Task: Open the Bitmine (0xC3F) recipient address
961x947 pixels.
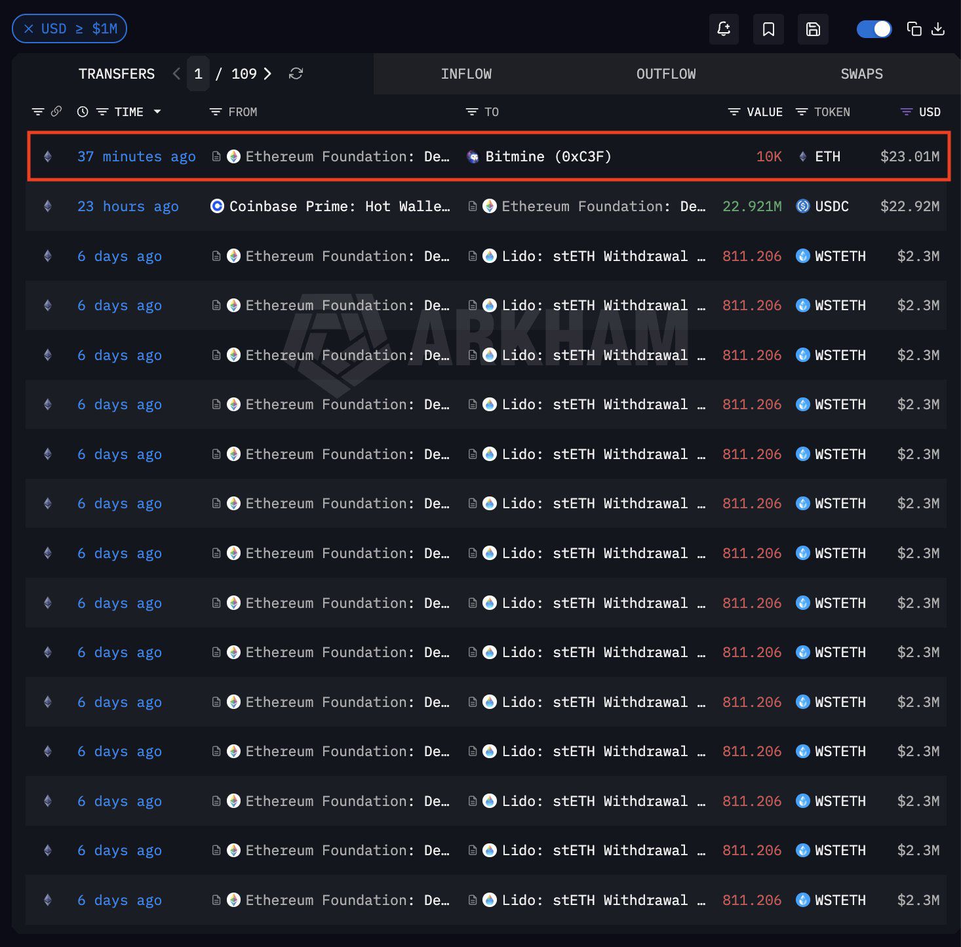Action: pyautogui.click(x=548, y=157)
